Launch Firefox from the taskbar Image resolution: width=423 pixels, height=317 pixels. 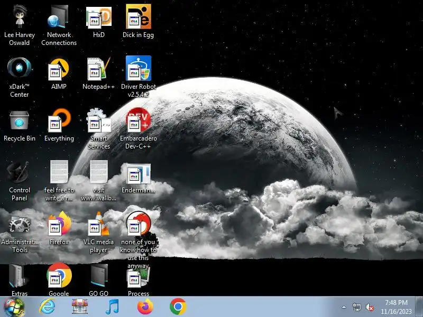coord(145,307)
